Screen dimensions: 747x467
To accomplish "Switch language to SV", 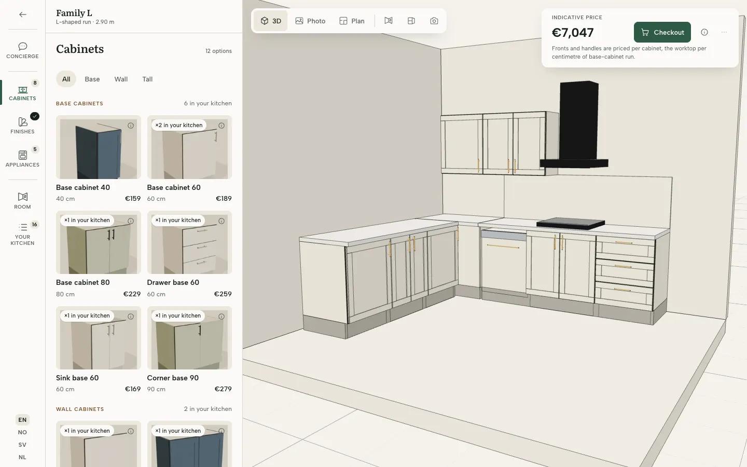I will (22, 445).
